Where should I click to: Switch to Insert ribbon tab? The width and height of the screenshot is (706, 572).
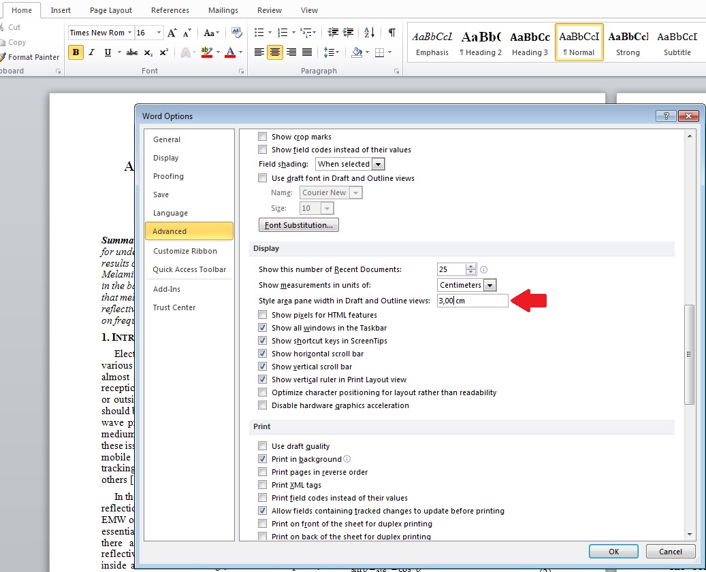click(61, 10)
